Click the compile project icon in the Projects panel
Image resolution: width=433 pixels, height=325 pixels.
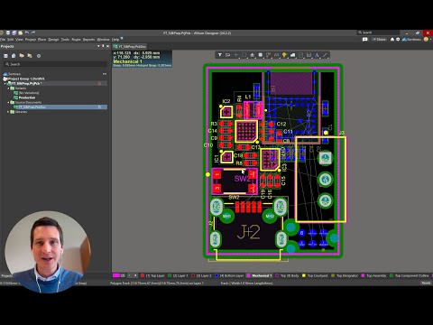(x=14, y=56)
